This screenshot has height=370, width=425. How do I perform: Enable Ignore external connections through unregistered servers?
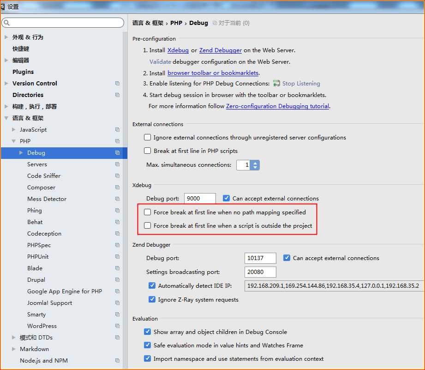[x=148, y=137]
